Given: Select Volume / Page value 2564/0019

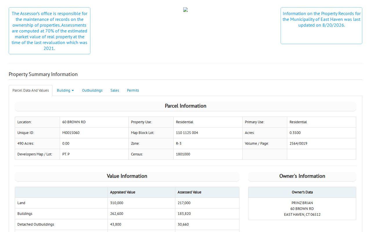Looking at the screenshot, I should pos(299,144).
